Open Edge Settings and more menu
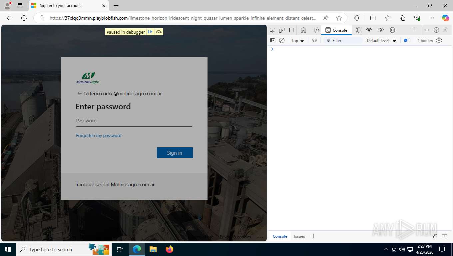 point(432,18)
